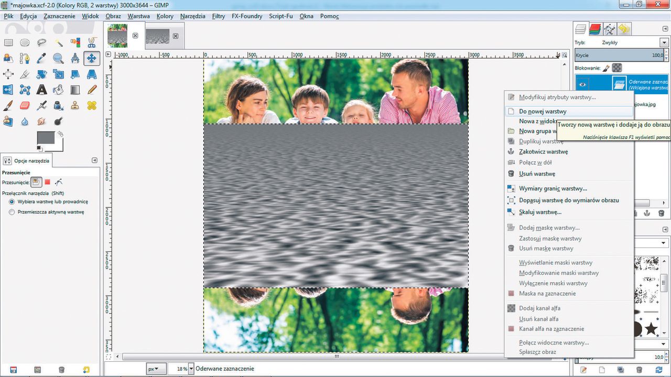The height and width of the screenshot is (377, 671).
Task: Toggle visibility eye of Oderwane zaznaczenie layer
Action: (x=582, y=83)
